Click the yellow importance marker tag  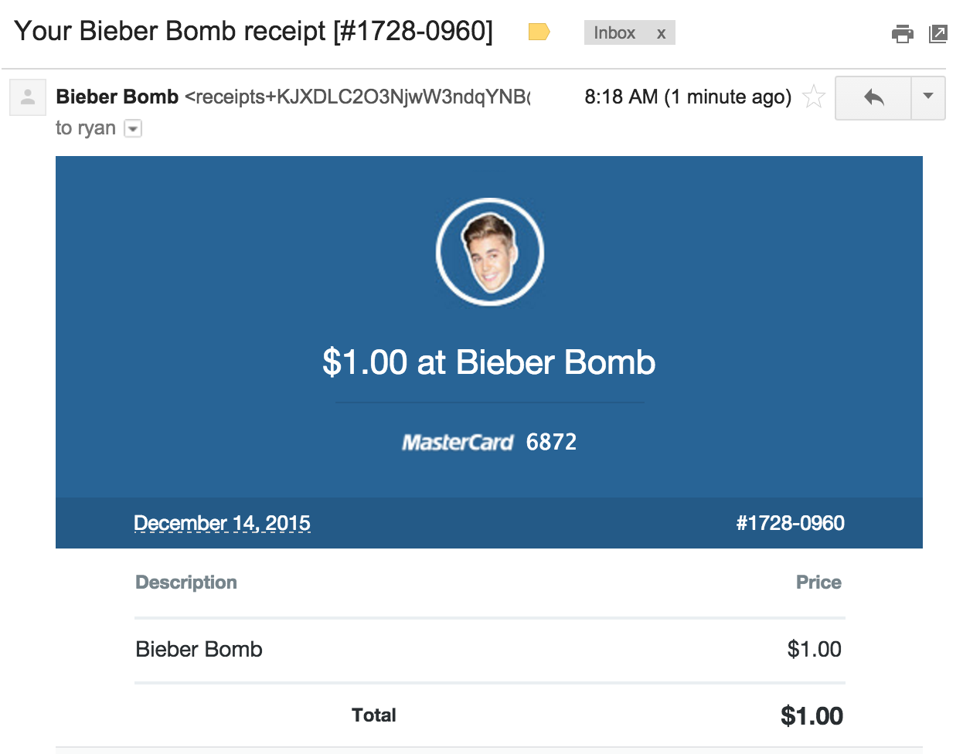coord(539,32)
